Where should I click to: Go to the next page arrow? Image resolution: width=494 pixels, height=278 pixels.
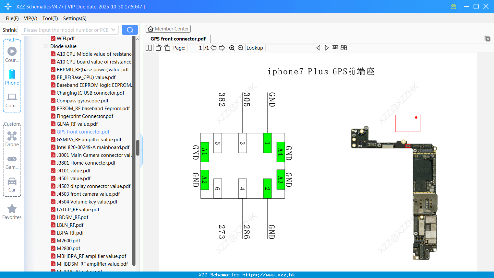point(222,48)
